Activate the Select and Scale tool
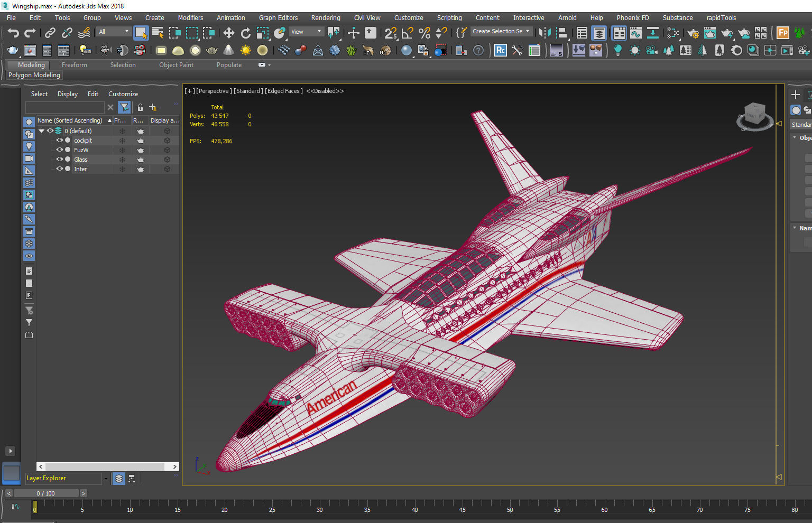812x523 pixels. [262, 33]
